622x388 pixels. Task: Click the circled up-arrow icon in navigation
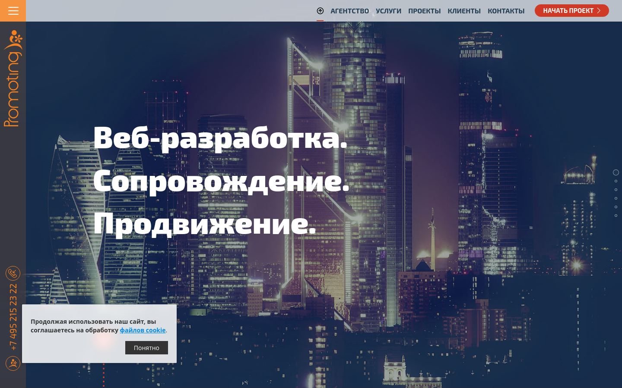coord(320,11)
